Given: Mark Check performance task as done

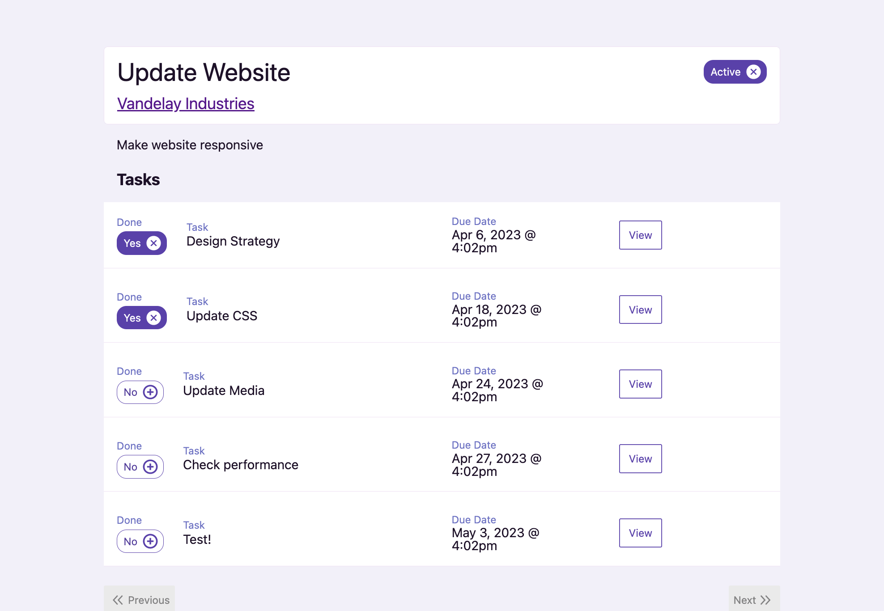Looking at the screenshot, I should pos(131,467).
